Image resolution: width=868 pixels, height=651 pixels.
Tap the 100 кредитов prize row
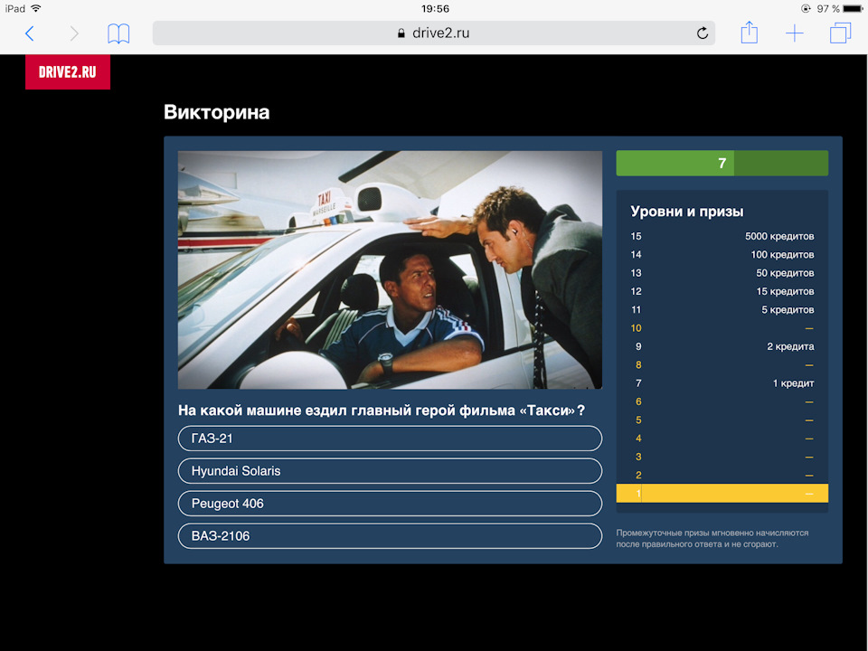[x=722, y=255]
